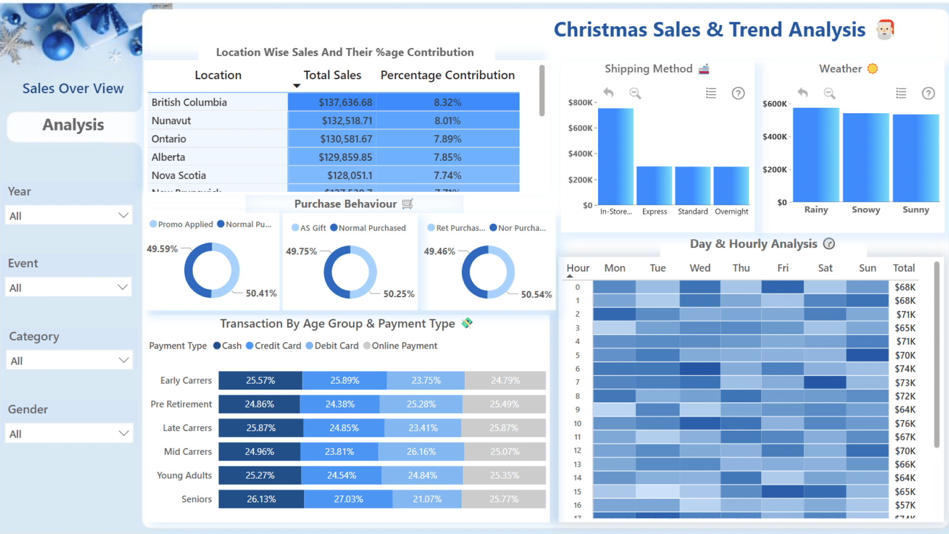Click heatmap hour 10 total $76K
949x534 pixels.
tap(905, 423)
